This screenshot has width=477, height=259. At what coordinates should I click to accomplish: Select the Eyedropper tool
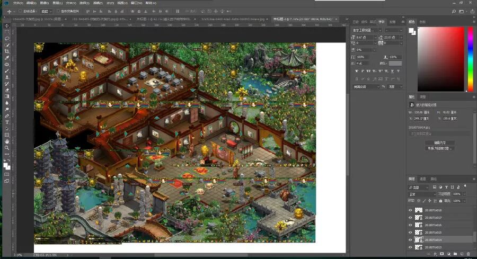7,58
